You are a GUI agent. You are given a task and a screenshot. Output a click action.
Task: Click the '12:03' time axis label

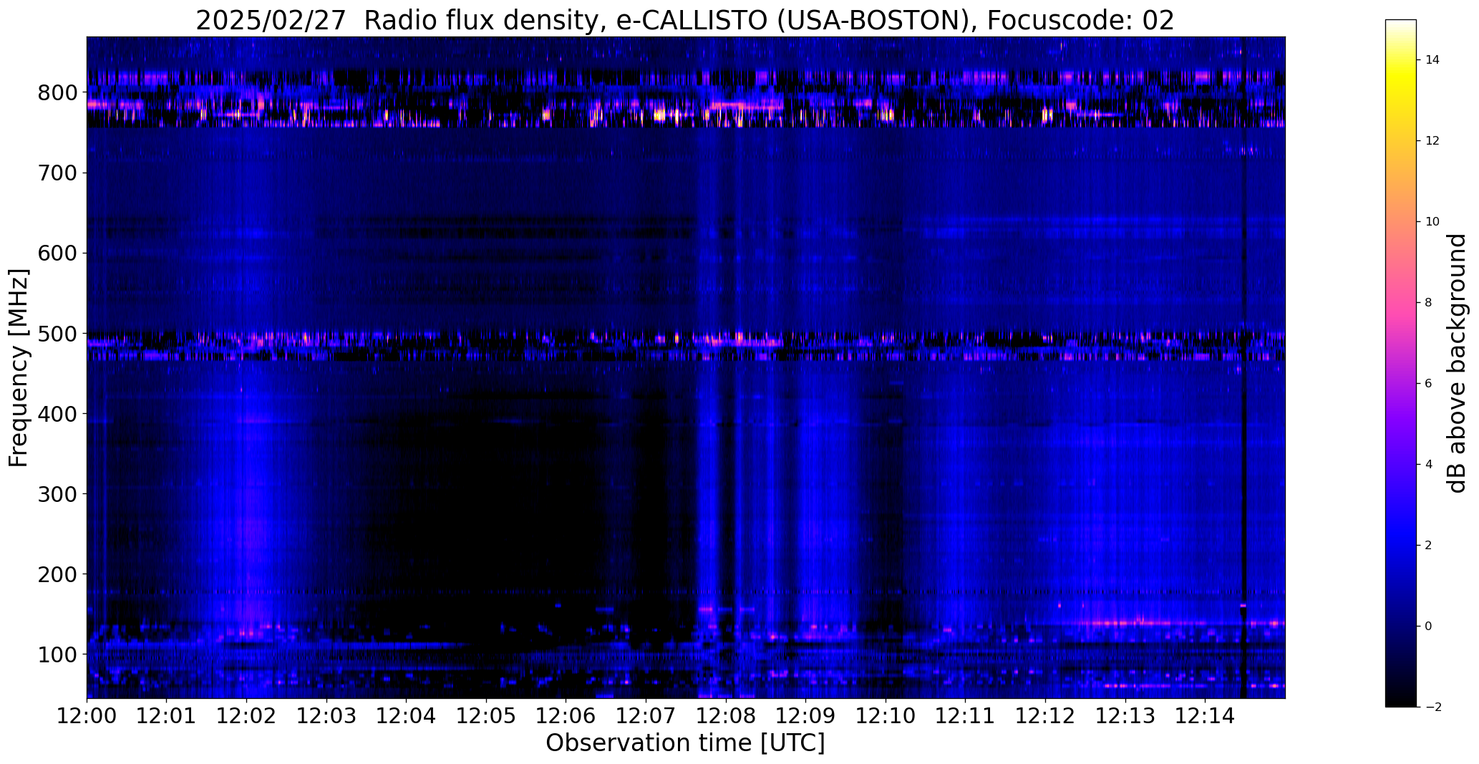(x=326, y=716)
